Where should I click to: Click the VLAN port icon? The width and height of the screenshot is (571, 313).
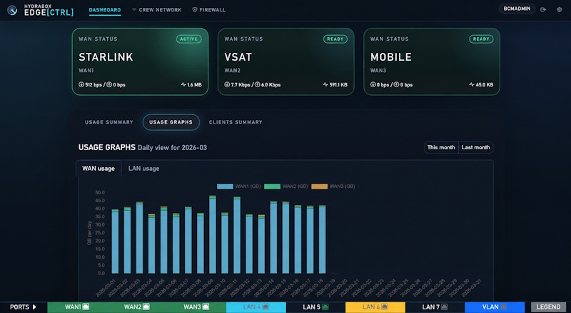pyautogui.click(x=503, y=307)
